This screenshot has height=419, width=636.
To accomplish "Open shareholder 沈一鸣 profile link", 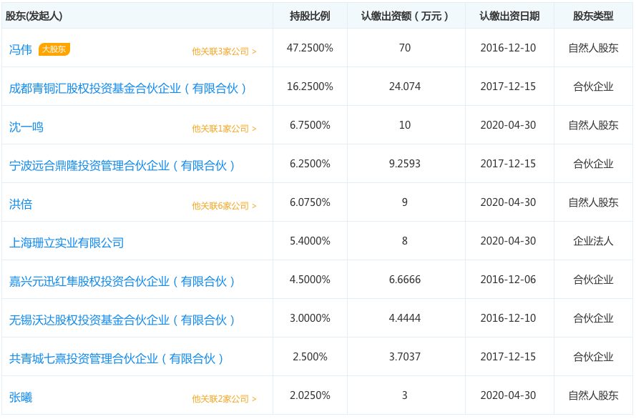I will click(x=26, y=127).
